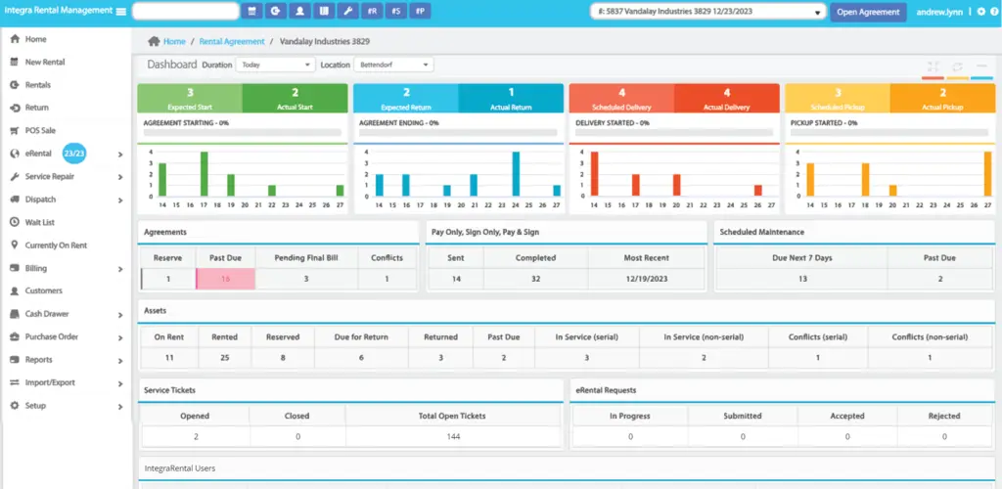Viewport: 1002px width, 489px height.
Task: Click the Billing card icon in sidebar
Action: pyautogui.click(x=14, y=268)
